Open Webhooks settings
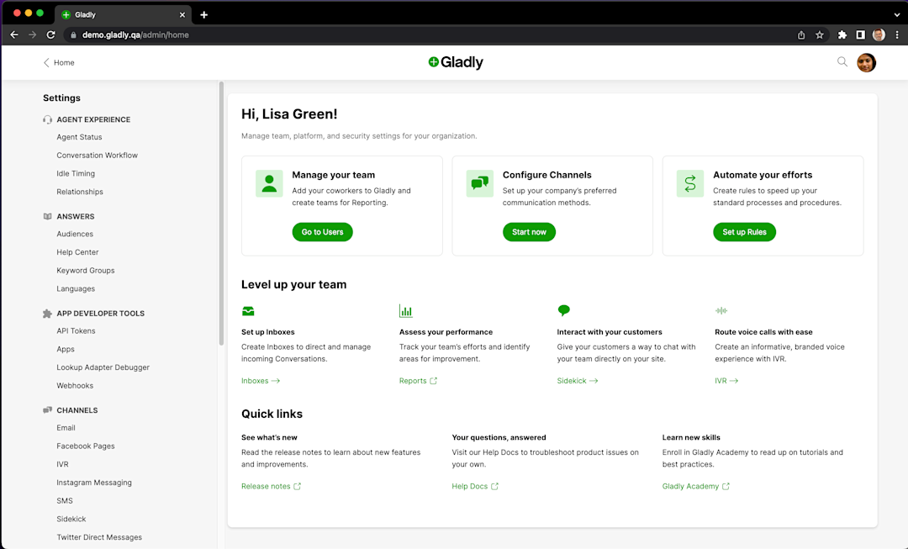This screenshot has width=908, height=549. (x=75, y=386)
